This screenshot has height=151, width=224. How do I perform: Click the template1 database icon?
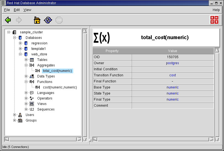click(x=26, y=49)
